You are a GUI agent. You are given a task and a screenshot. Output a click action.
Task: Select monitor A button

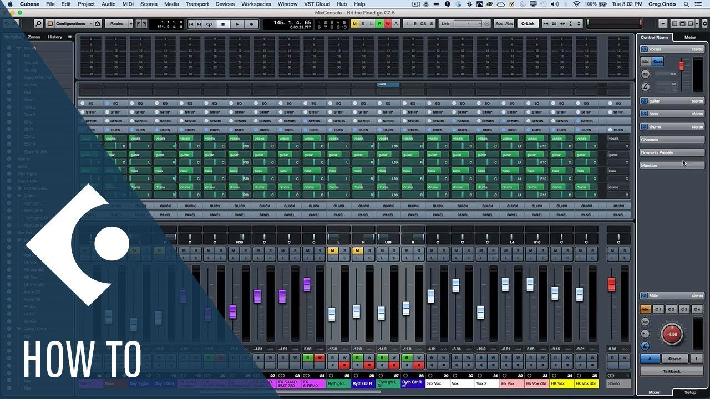coord(650,359)
